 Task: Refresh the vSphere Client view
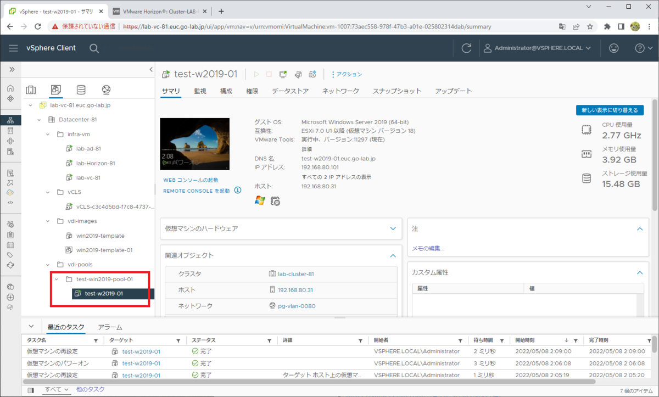466,48
